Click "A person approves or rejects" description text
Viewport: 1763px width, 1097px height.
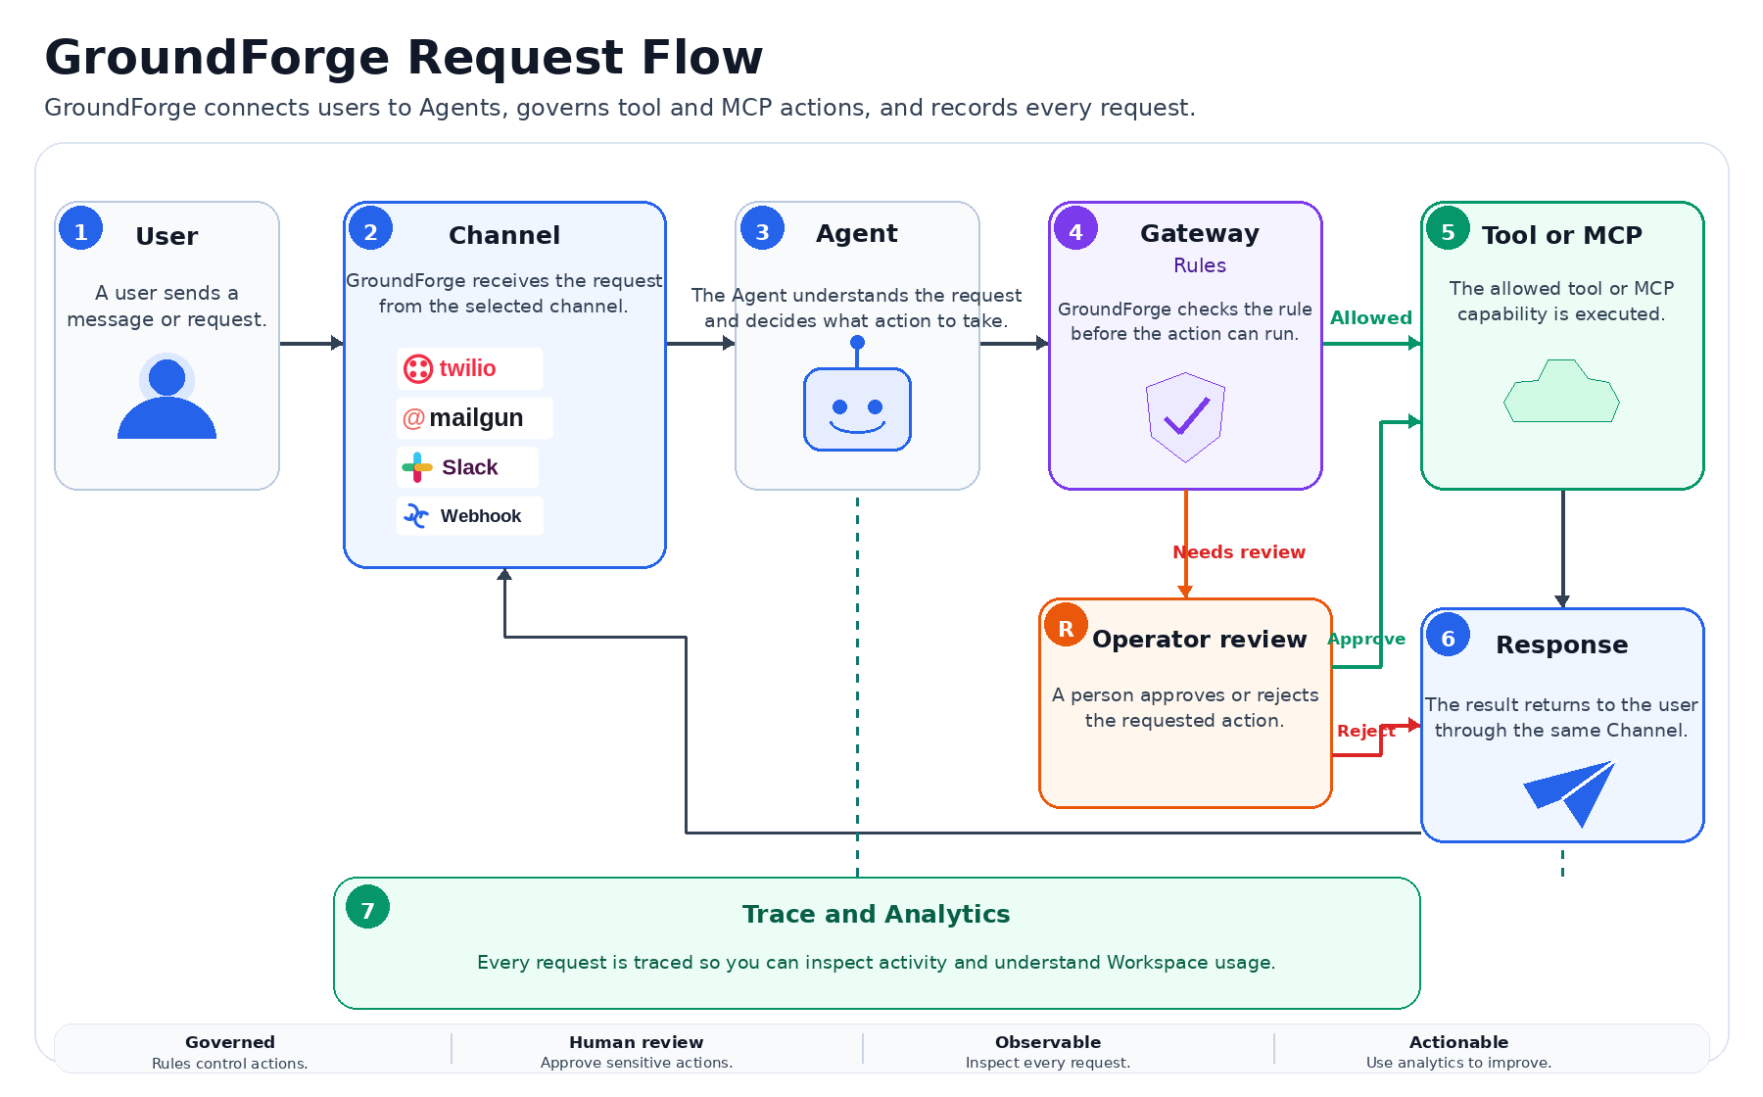pyautogui.click(x=1185, y=707)
